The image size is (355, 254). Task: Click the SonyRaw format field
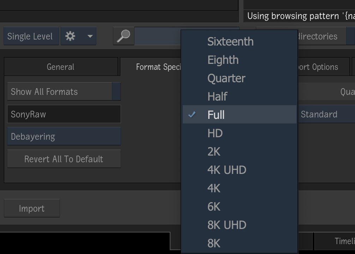click(x=64, y=114)
